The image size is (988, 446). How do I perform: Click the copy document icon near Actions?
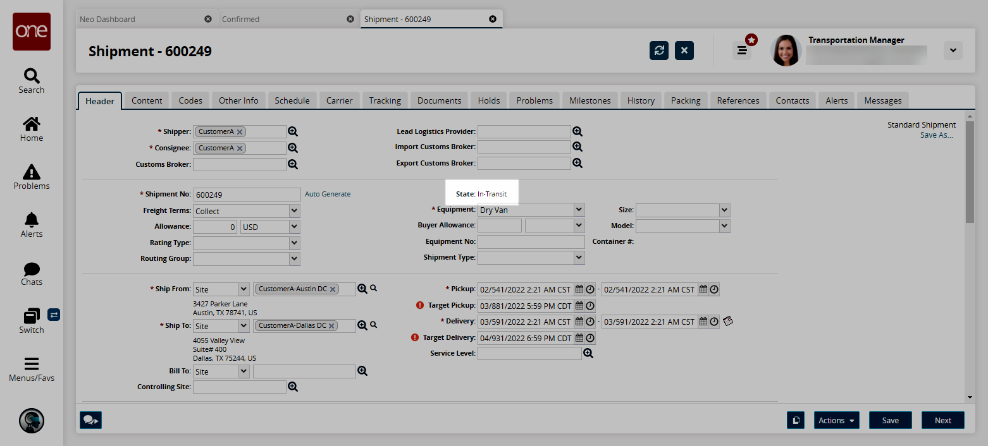(x=796, y=420)
